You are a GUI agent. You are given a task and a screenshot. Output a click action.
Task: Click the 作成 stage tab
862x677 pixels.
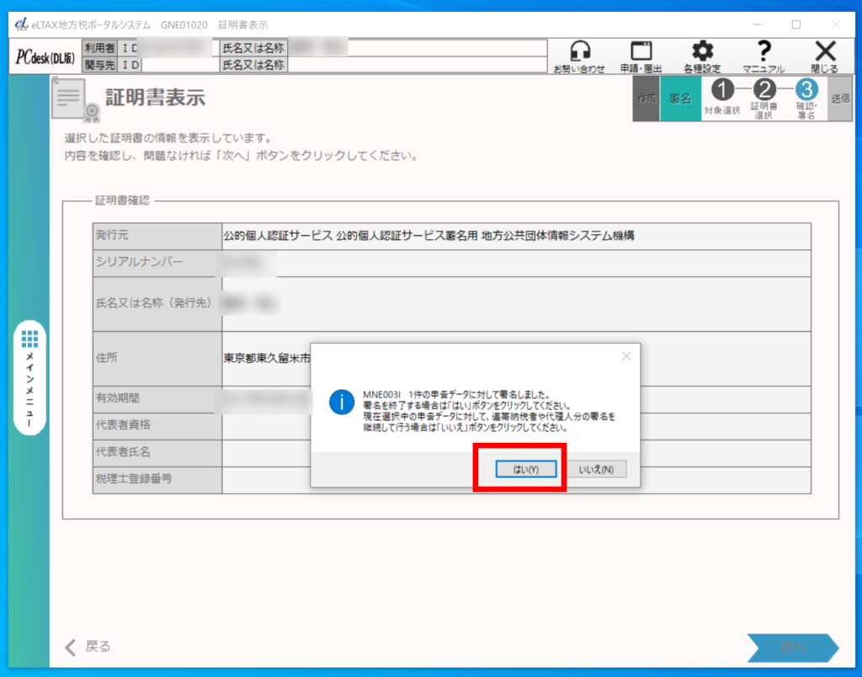click(x=646, y=99)
